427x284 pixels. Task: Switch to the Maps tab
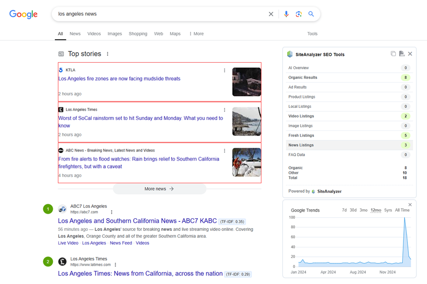coord(175,34)
